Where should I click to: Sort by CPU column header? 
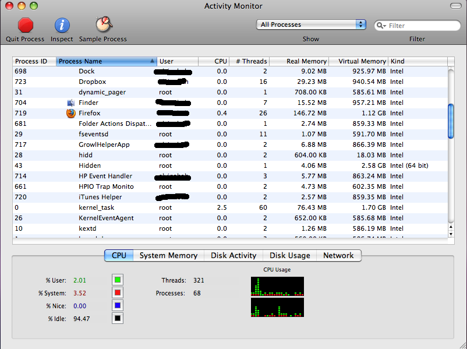tap(214, 61)
